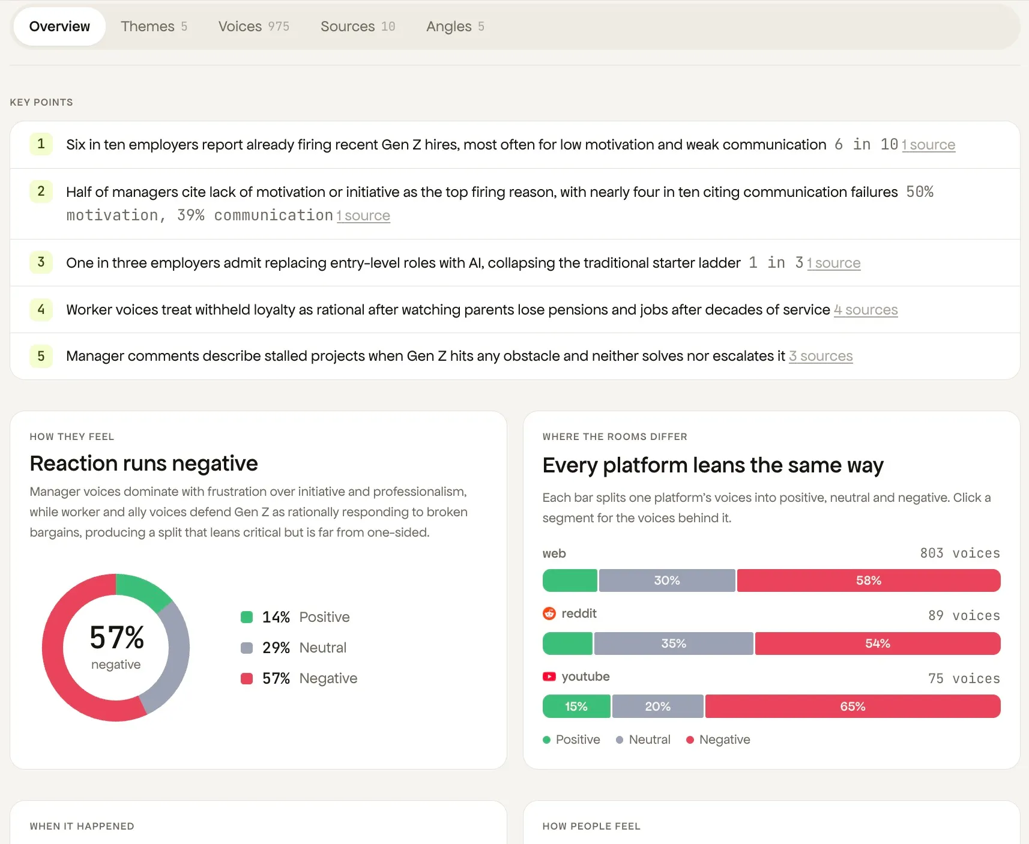
Task: Open the source link on key point 1
Action: [x=928, y=145]
